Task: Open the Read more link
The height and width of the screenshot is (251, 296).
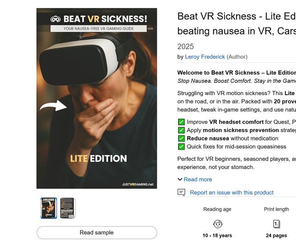Action: (x=198, y=179)
